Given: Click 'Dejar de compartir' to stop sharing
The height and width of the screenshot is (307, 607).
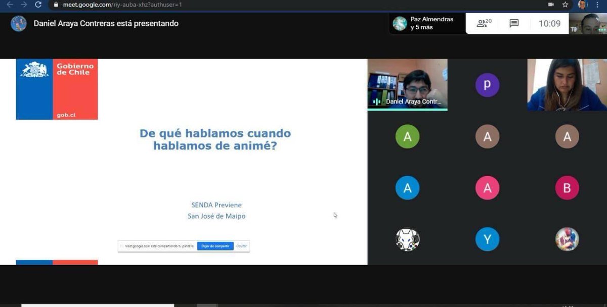Looking at the screenshot, I should coord(215,246).
